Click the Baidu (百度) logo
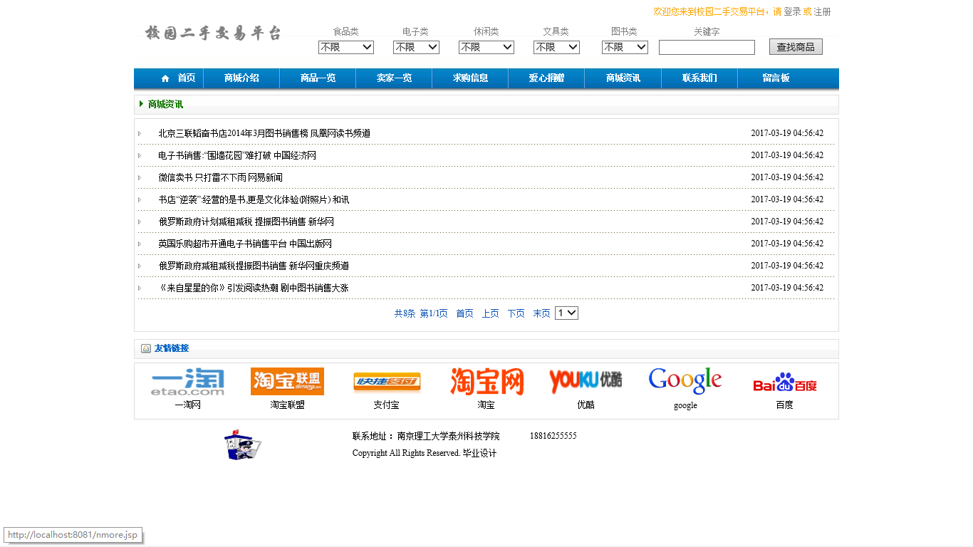Screen dimensions: 973x547 784,383
